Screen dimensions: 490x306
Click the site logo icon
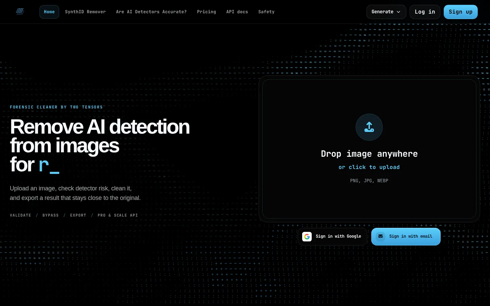(x=20, y=12)
